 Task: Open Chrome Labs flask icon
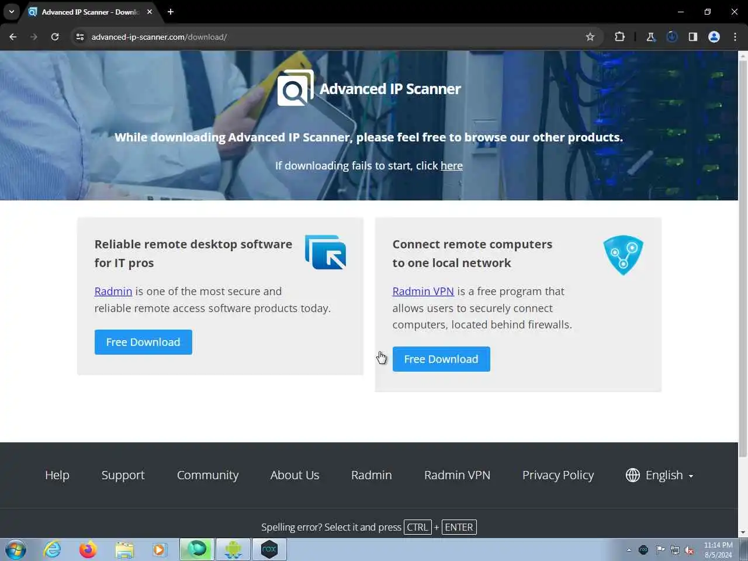click(650, 37)
